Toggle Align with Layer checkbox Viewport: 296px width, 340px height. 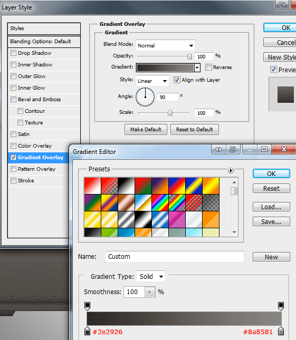177,80
